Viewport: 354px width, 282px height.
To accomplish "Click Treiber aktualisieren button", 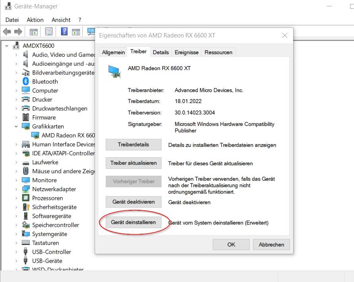I will pyautogui.click(x=133, y=163).
